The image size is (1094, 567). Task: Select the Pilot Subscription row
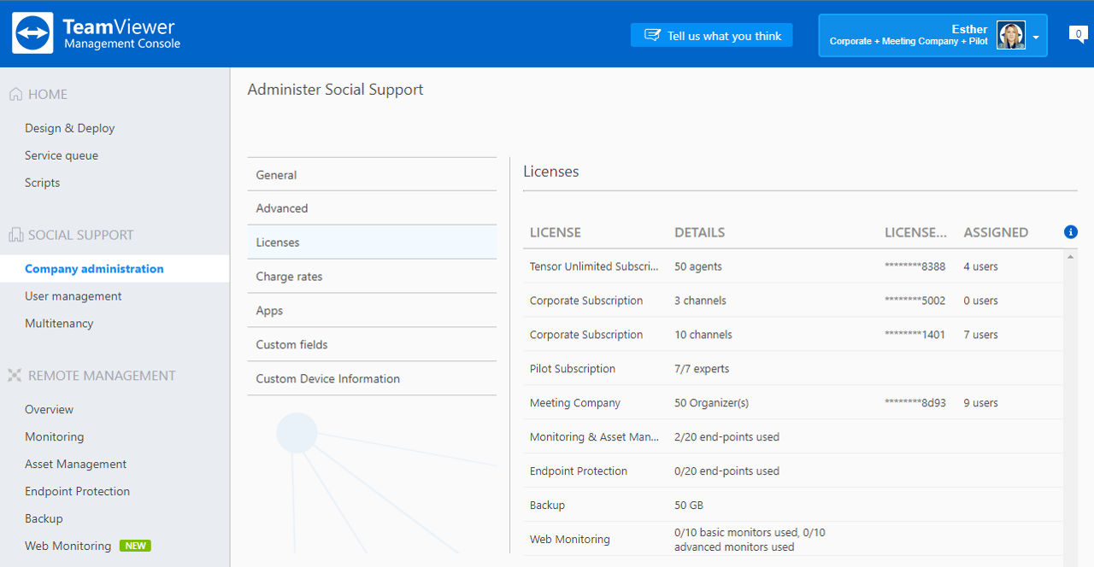pyautogui.click(x=793, y=369)
